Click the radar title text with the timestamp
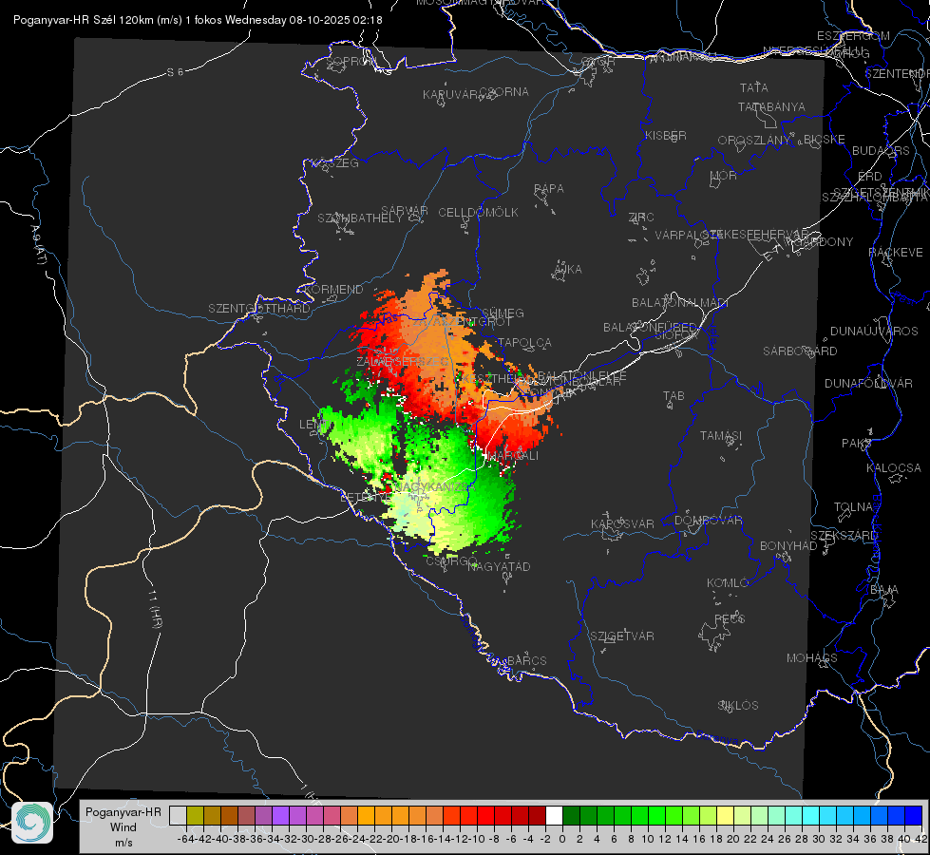Screen dimensions: 930x855 pos(198,20)
